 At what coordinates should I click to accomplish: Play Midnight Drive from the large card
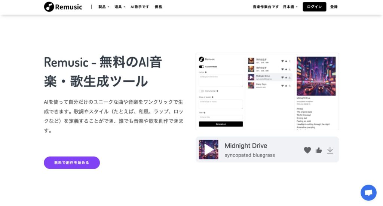[x=209, y=149]
